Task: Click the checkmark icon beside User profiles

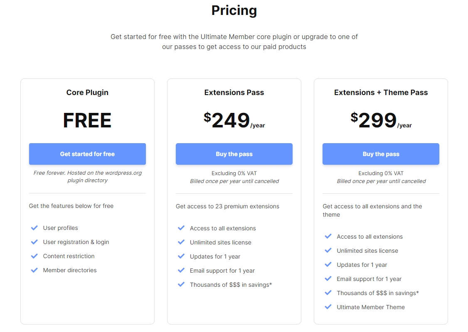Action: (x=34, y=228)
